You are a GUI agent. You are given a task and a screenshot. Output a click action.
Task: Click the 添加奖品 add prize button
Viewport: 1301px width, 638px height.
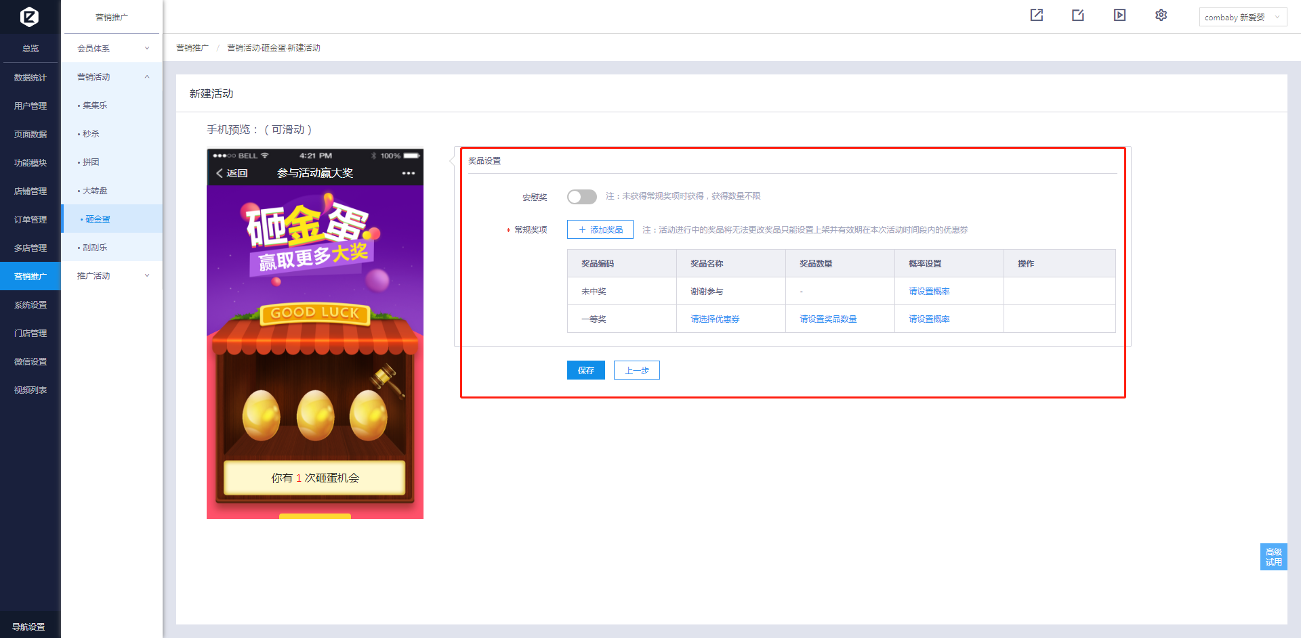point(600,230)
